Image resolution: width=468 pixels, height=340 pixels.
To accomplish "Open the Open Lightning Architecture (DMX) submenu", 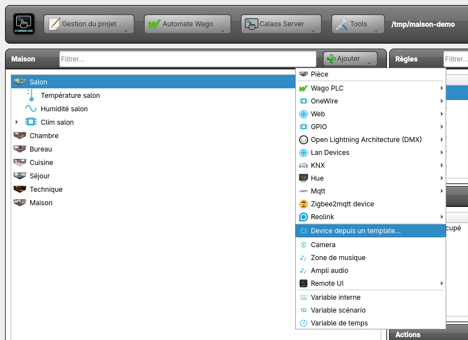I will click(x=370, y=139).
